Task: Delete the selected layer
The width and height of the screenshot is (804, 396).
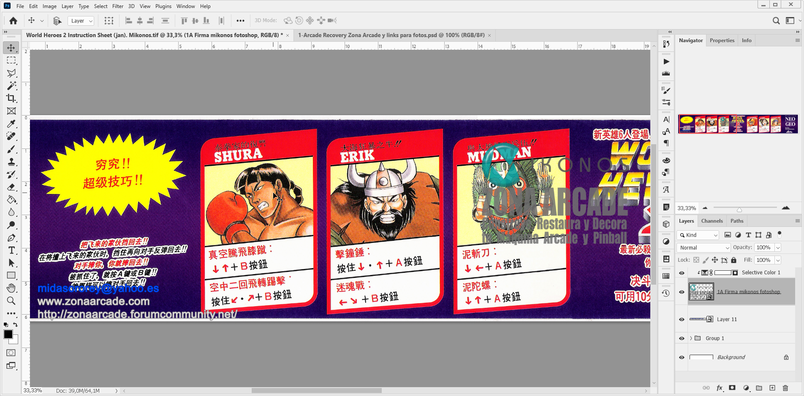Action: coord(785,388)
